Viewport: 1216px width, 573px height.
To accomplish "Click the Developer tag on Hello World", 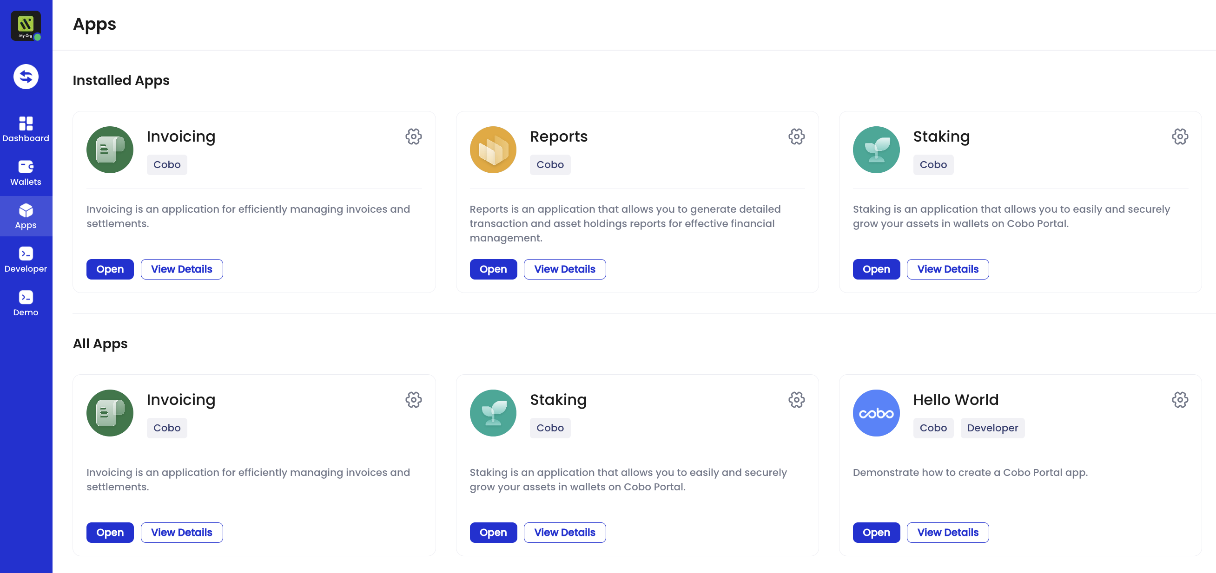I will click(x=992, y=428).
